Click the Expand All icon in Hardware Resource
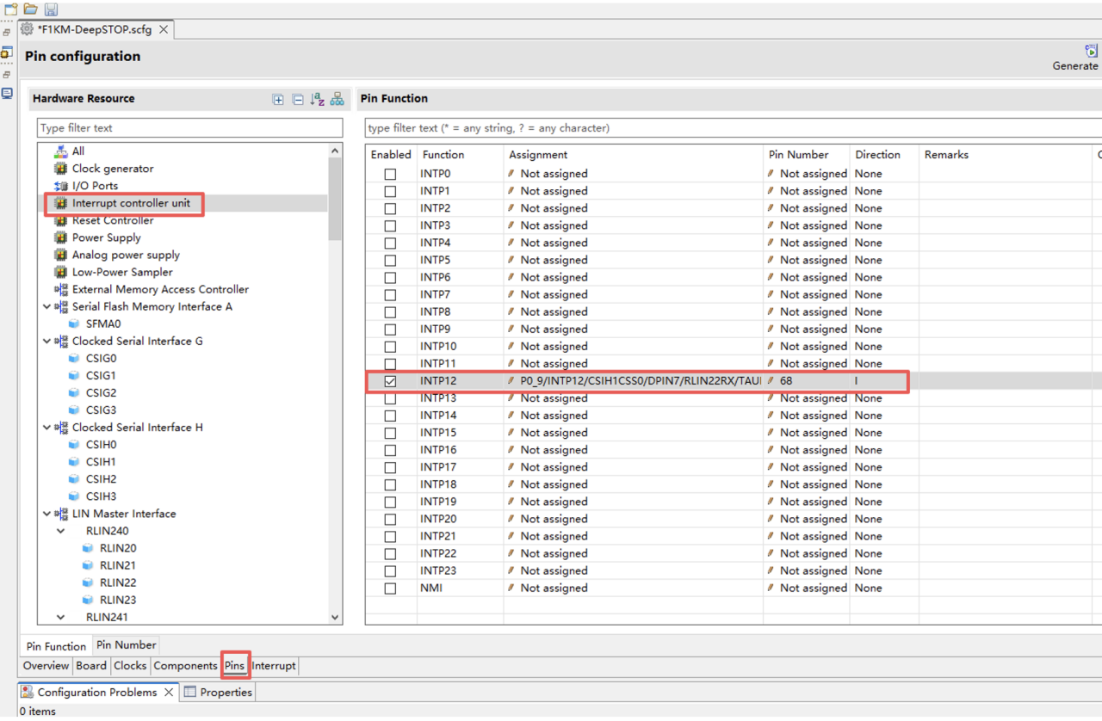 pos(278,100)
